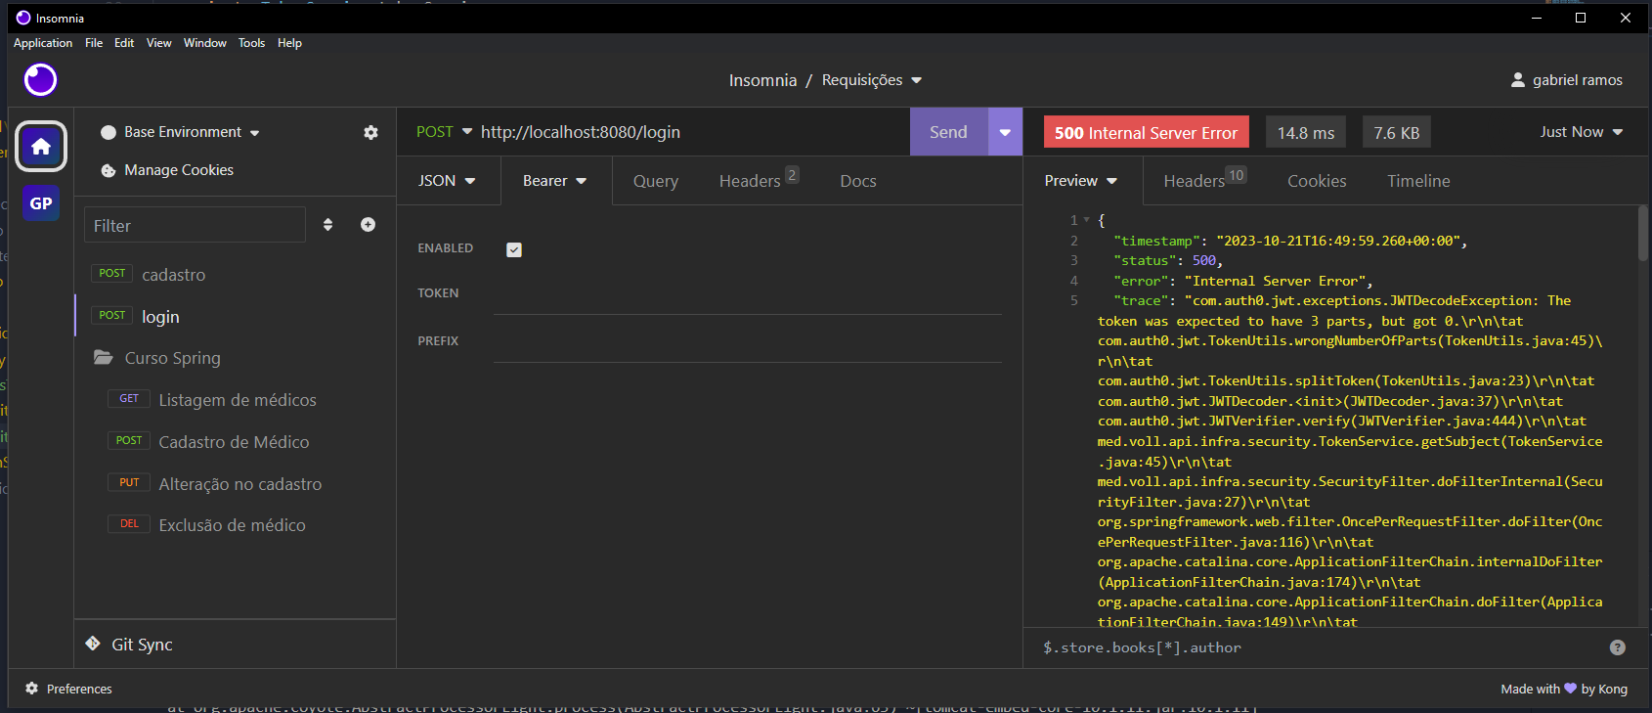
Task: Click the response pane vertical scrollbar
Action: click(1643, 233)
